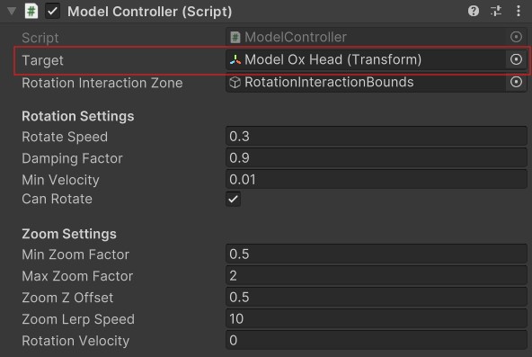This screenshot has height=357, width=532.
Task: Open object picker for Target field
Action: click(516, 59)
